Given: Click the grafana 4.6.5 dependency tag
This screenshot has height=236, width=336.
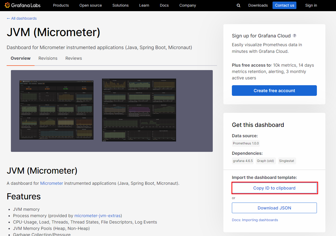Looking at the screenshot, I should pos(243,161).
